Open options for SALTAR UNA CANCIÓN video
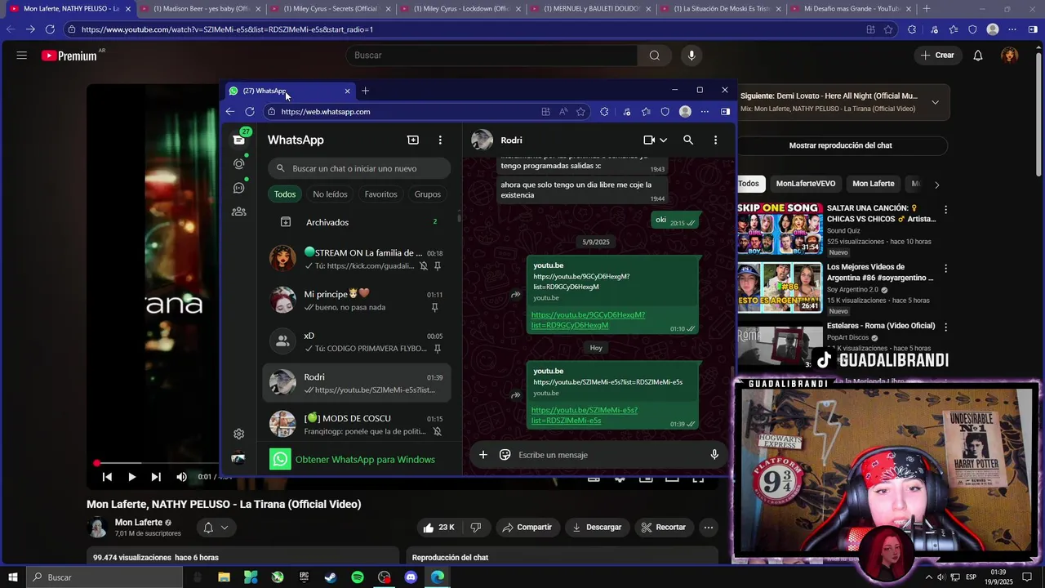This screenshot has width=1045, height=588. coord(946,210)
